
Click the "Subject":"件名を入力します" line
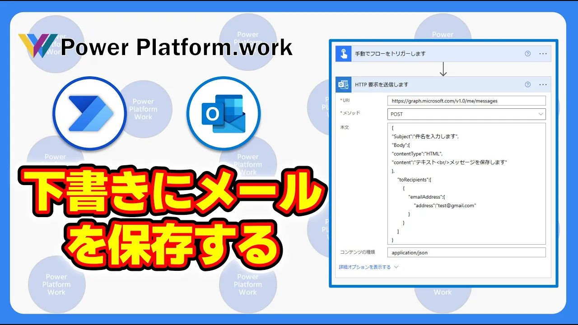point(425,136)
